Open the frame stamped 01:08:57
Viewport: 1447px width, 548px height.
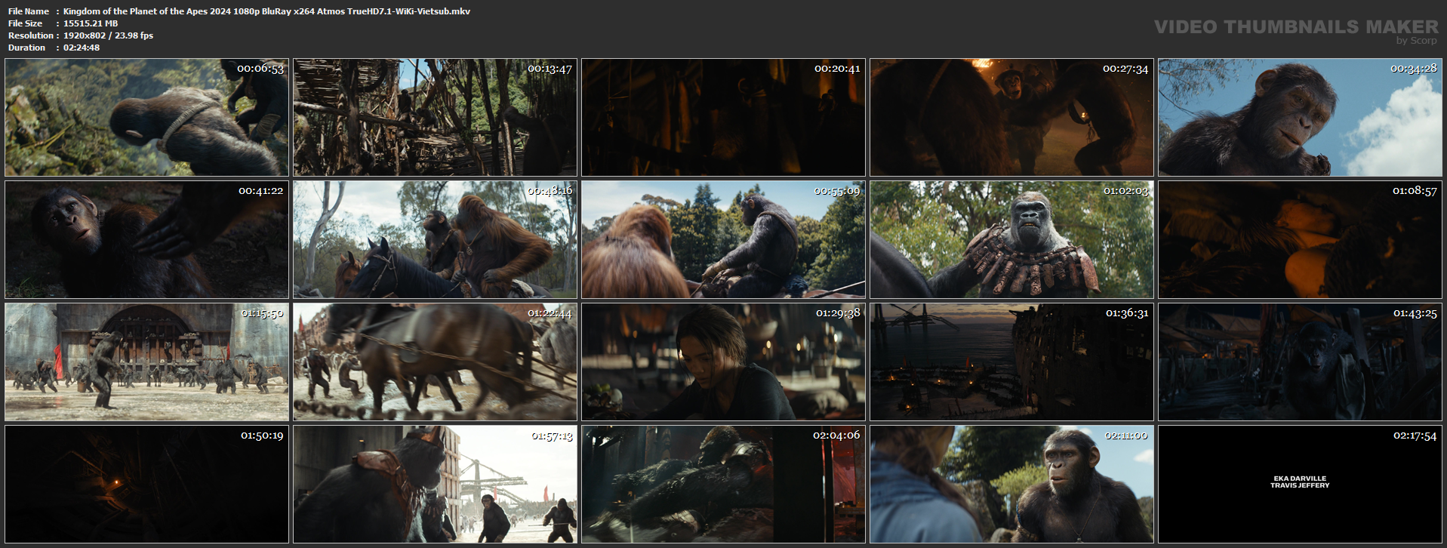click(x=1301, y=240)
